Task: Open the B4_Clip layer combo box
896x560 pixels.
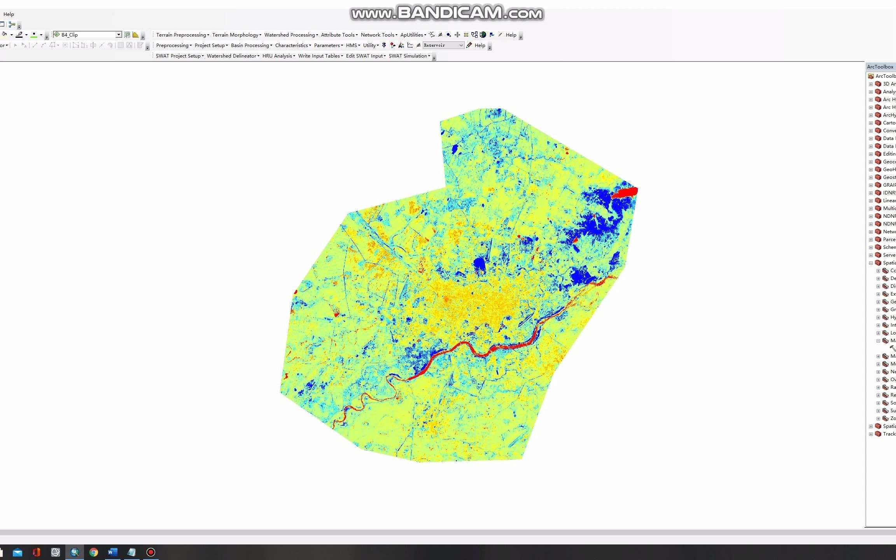Action: click(x=119, y=34)
